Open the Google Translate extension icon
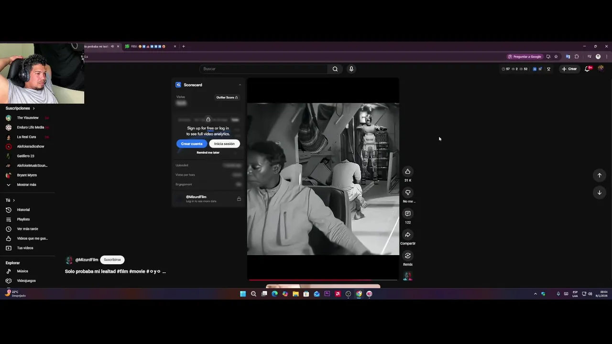Viewport: 612px width, 344px height. click(x=568, y=56)
